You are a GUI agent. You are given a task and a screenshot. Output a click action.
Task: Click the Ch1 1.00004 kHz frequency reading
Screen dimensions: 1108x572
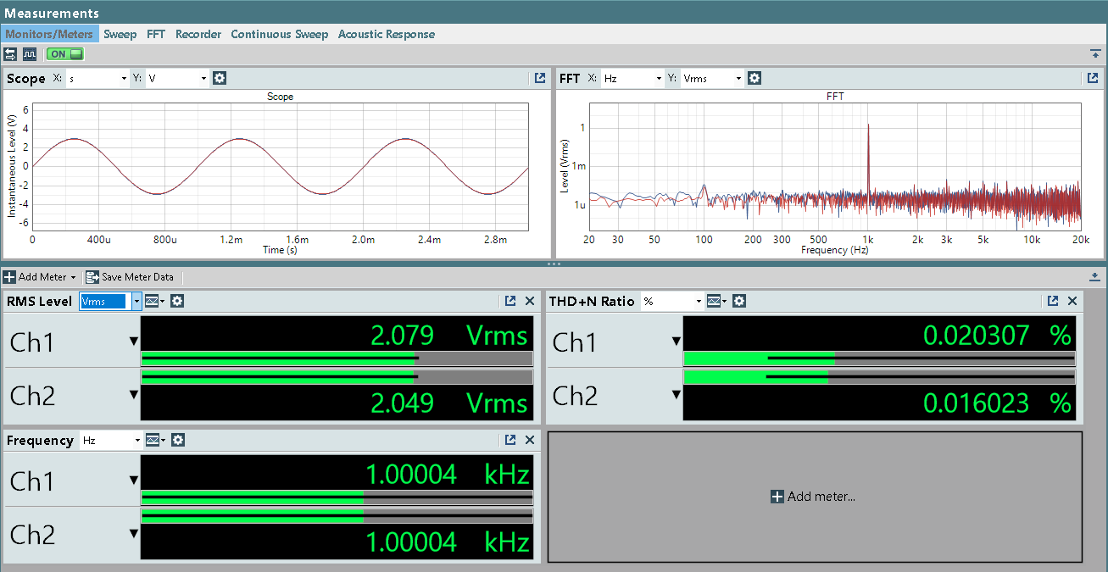(x=448, y=474)
